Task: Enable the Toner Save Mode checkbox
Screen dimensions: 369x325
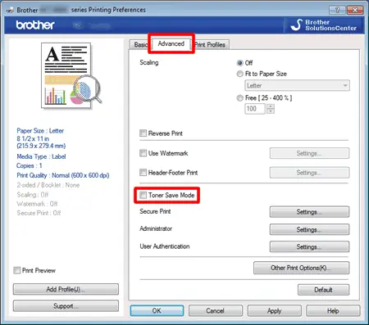Action: pyautogui.click(x=143, y=195)
